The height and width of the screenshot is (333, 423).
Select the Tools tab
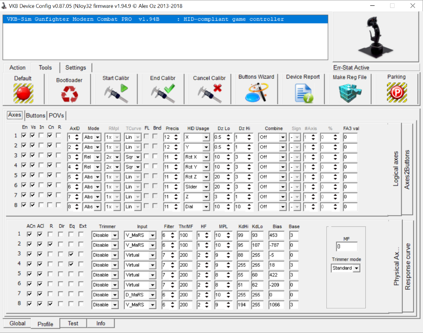click(45, 67)
